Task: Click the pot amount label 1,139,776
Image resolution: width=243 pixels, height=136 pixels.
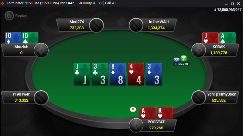Action: click(181, 64)
